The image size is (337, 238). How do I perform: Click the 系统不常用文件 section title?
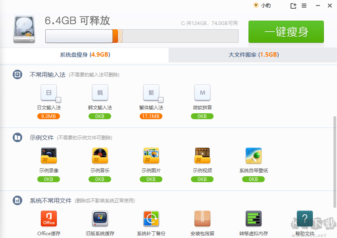click(x=50, y=201)
